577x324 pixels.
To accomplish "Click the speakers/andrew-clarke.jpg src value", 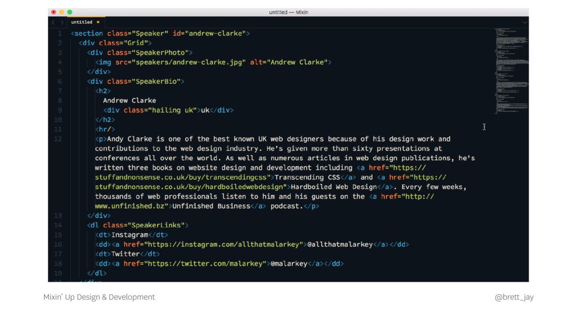I will point(188,62).
